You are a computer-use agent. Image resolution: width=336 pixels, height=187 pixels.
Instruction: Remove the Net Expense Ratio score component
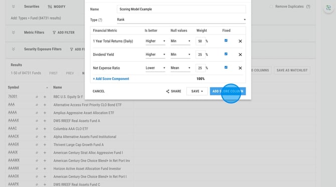[240, 68]
